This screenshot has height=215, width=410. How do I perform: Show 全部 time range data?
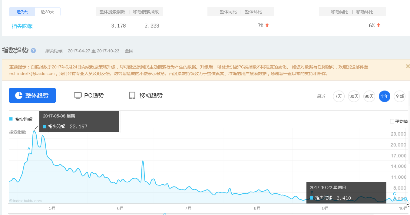point(400,96)
